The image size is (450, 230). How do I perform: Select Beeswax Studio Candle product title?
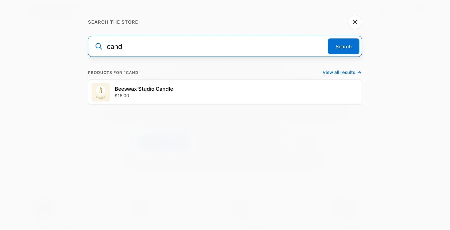(x=144, y=89)
